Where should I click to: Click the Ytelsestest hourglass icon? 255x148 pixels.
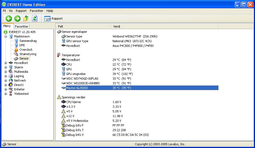[x=11, y=94]
